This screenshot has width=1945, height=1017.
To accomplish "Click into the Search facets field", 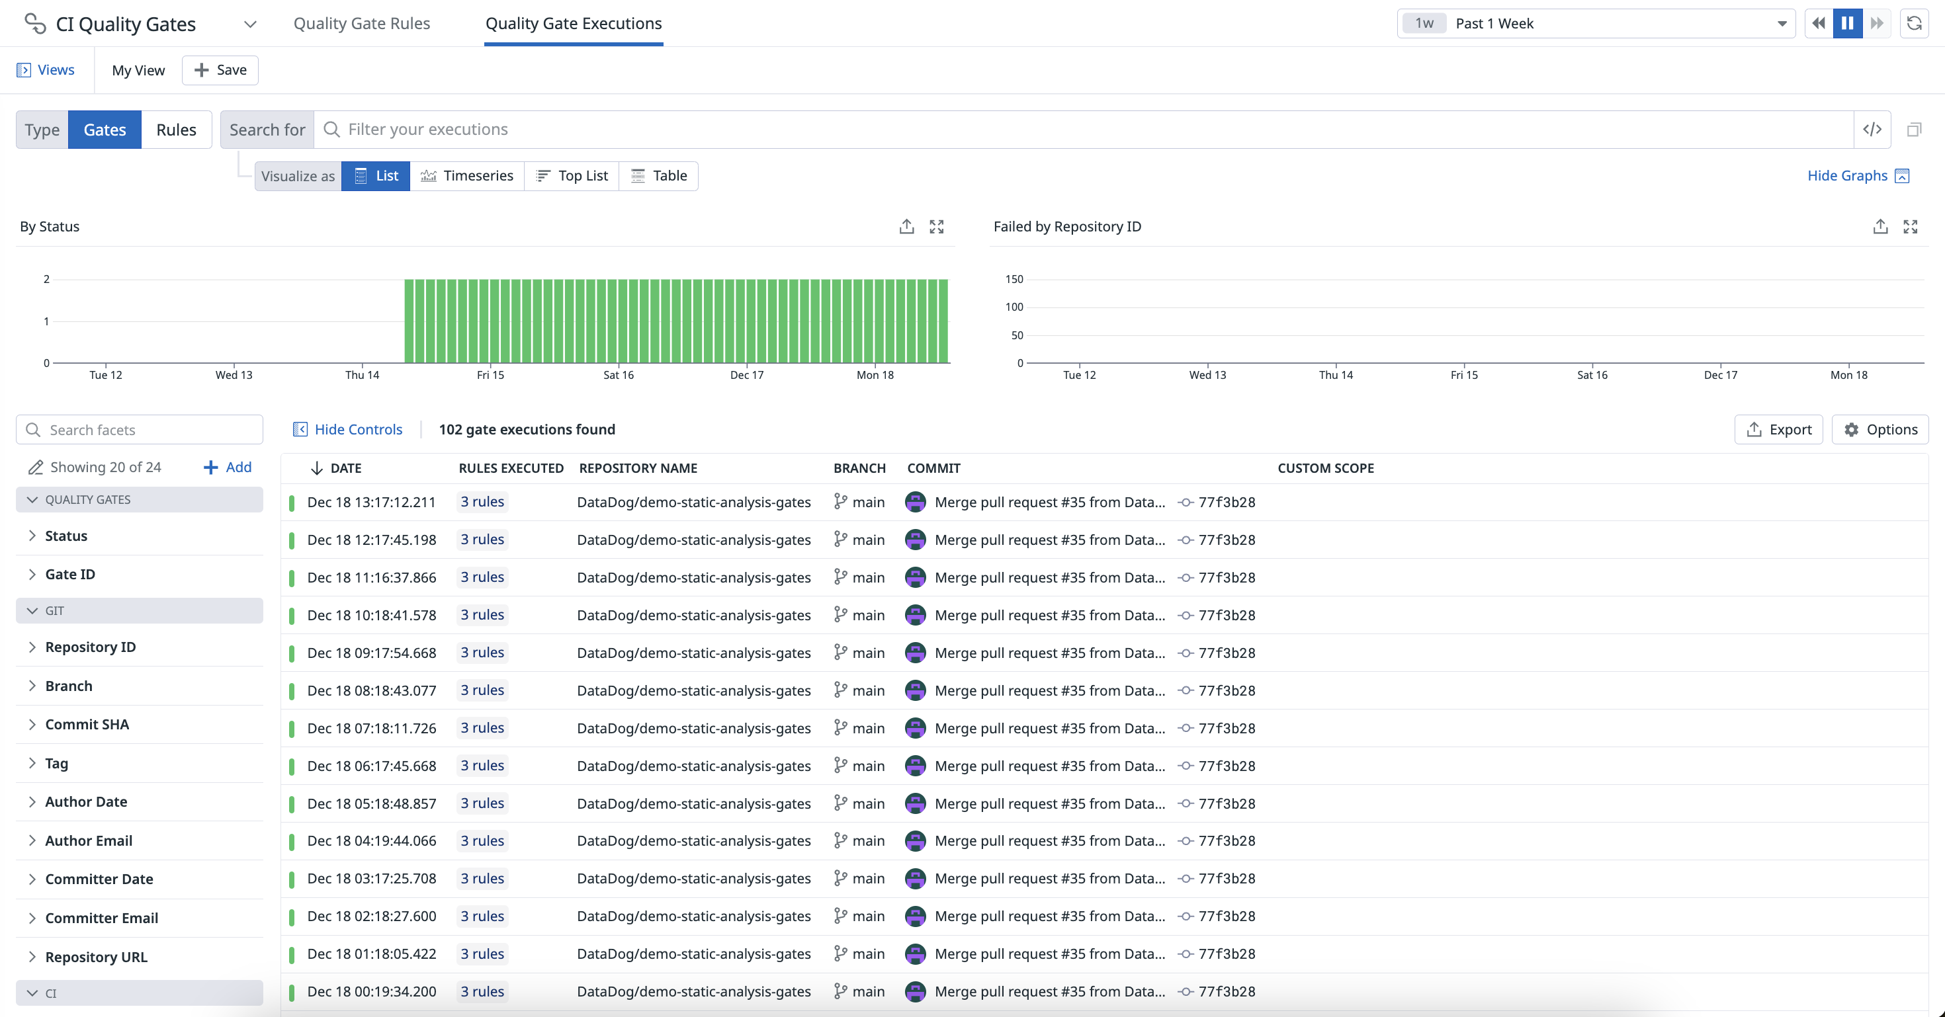I will pyautogui.click(x=140, y=429).
